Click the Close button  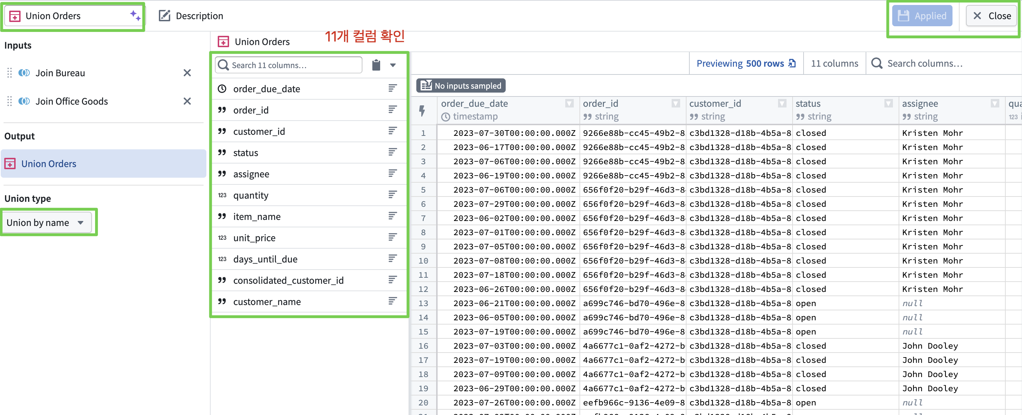[991, 16]
